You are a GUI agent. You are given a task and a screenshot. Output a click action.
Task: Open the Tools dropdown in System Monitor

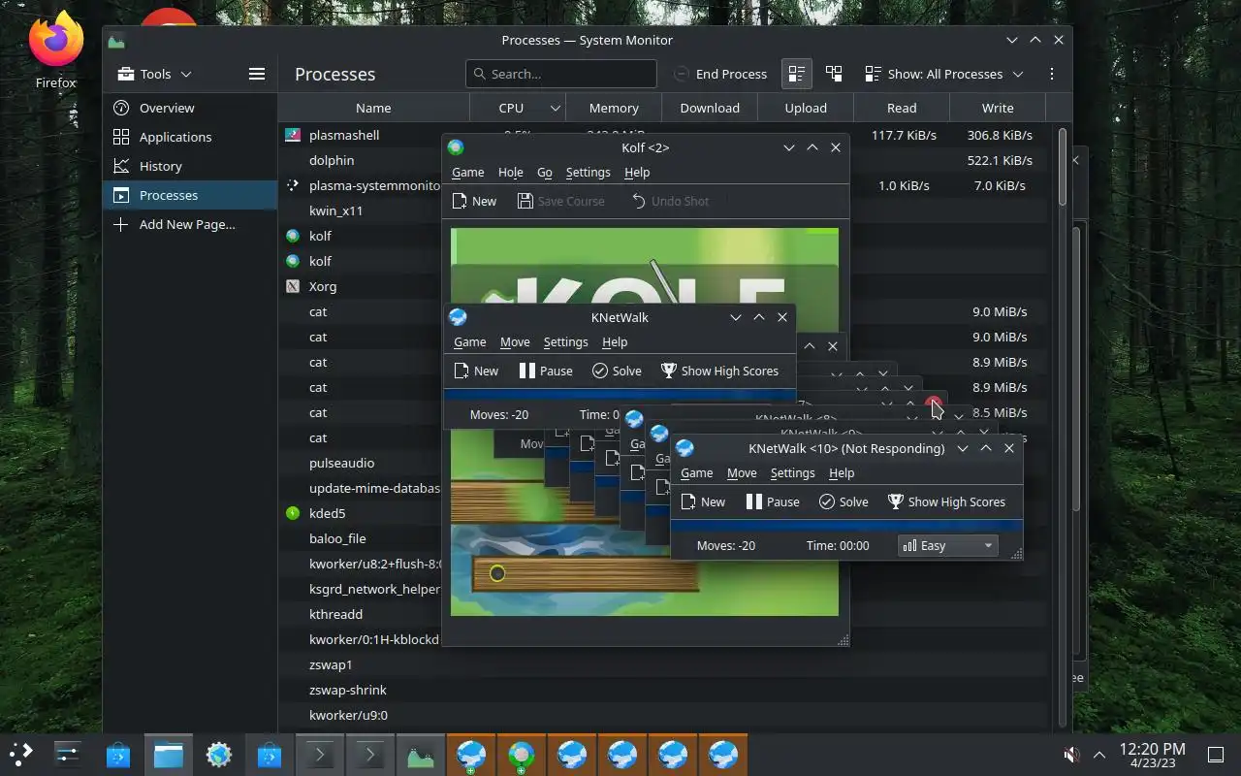coord(154,74)
